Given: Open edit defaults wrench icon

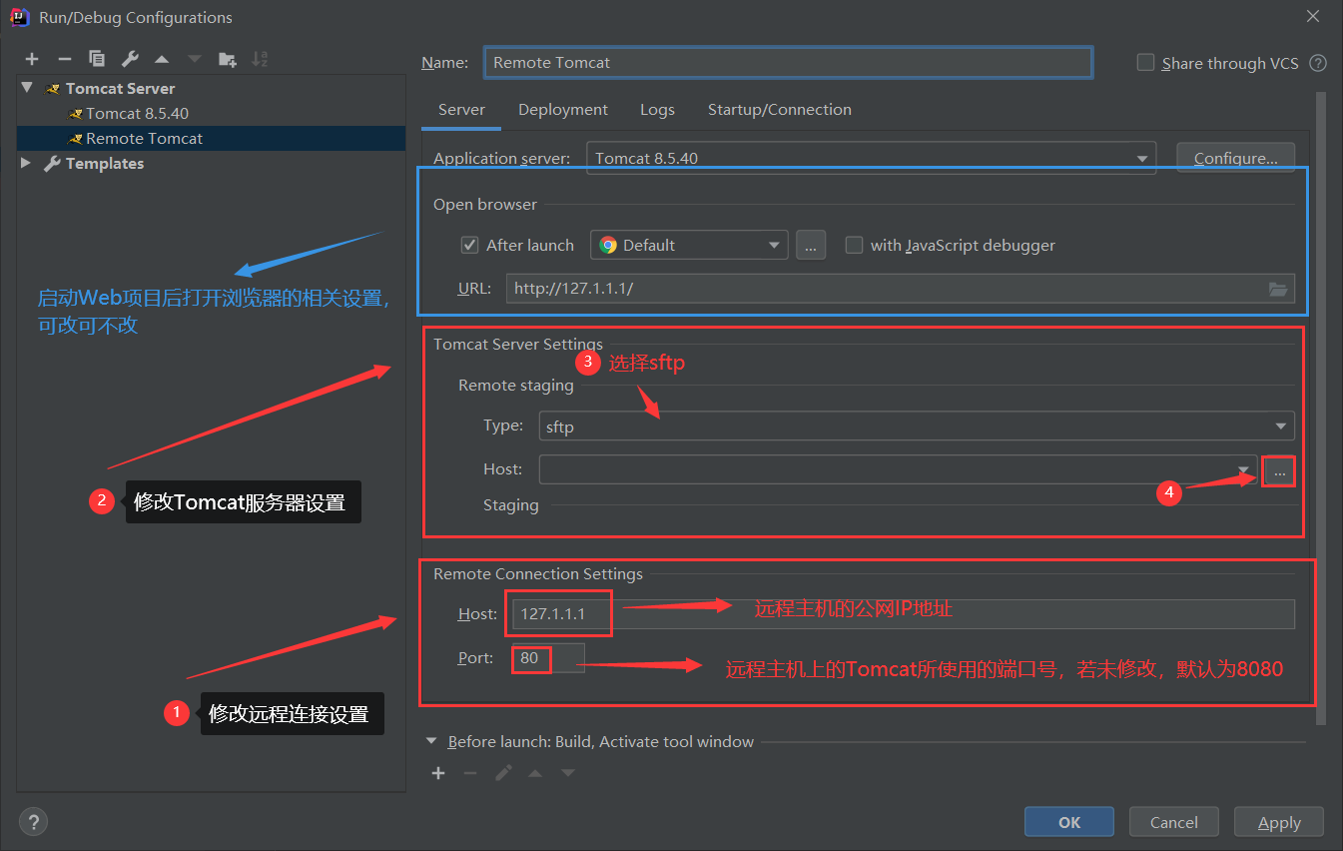Looking at the screenshot, I should [130, 59].
